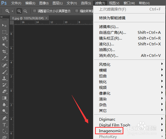Select the Brush tool
This screenshot has width=166, height=139.
click(4, 72)
